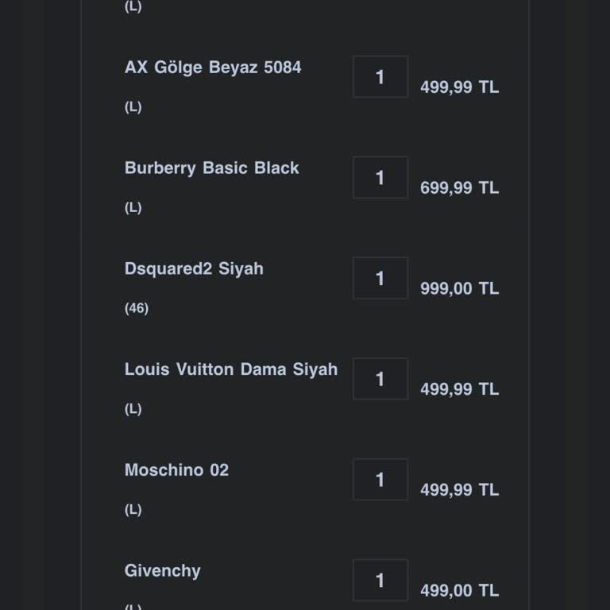Screen dimensions: 610x610
Task: Click the Moschino 02 quantity box
Action: click(380, 480)
